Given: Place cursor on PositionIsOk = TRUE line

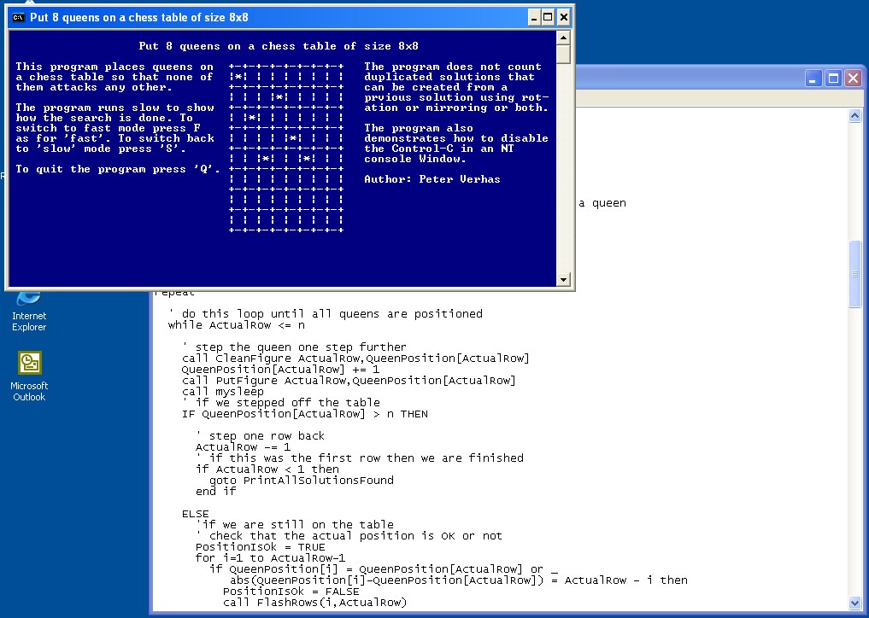Looking at the screenshot, I should coord(260,547).
